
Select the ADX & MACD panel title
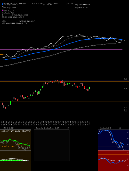tap(7, 128)
